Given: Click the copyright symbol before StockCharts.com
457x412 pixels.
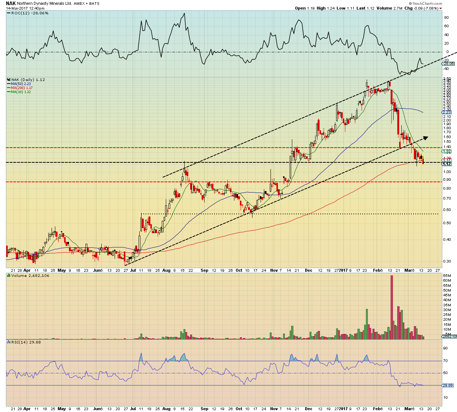Looking at the screenshot, I should click(409, 3).
